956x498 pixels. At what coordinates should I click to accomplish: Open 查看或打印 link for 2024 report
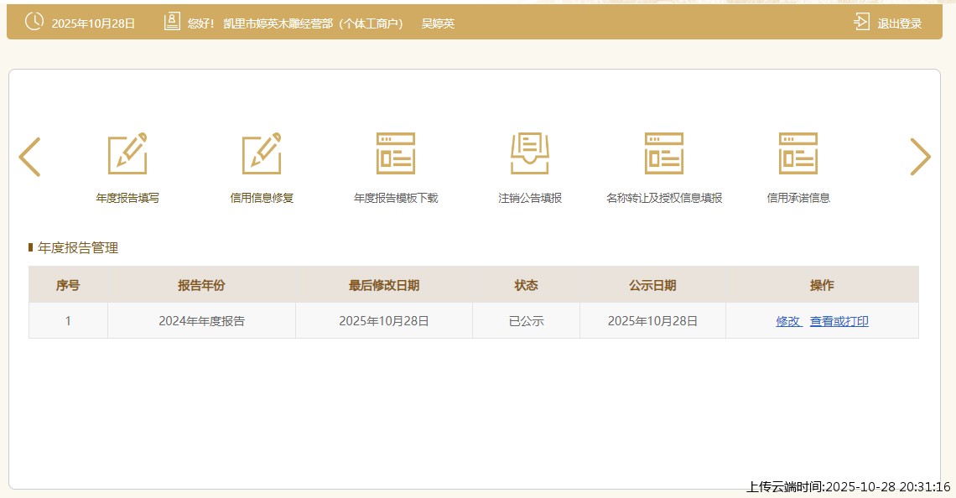[839, 321]
